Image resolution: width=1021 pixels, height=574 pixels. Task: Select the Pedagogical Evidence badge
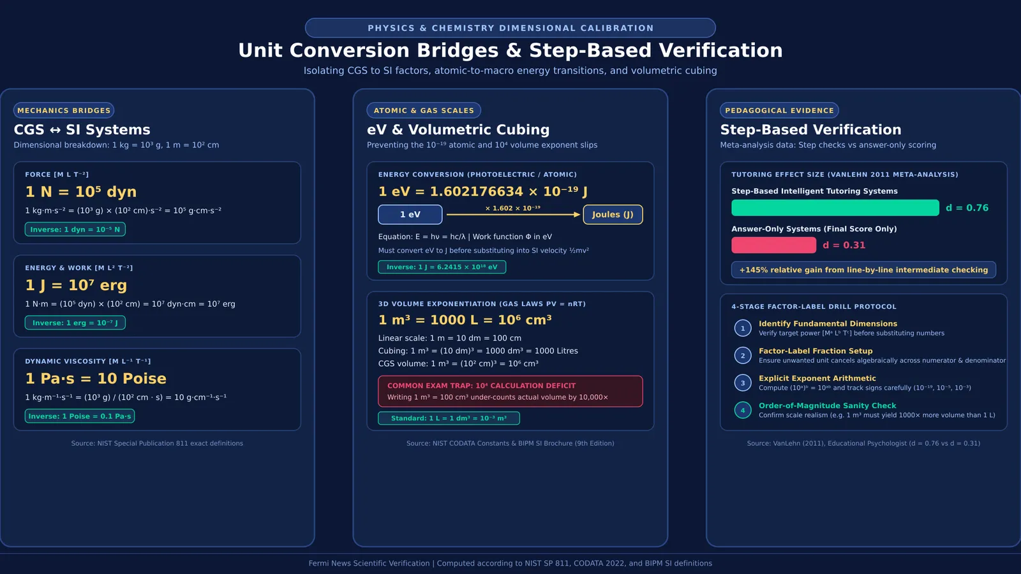point(779,110)
